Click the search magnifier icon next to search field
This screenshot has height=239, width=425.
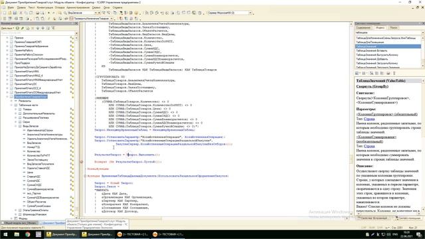tap(65, 13)
